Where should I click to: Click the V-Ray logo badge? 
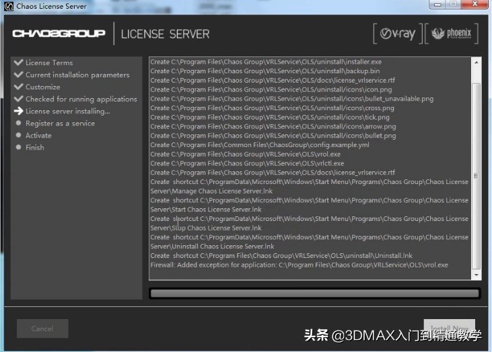398,33
